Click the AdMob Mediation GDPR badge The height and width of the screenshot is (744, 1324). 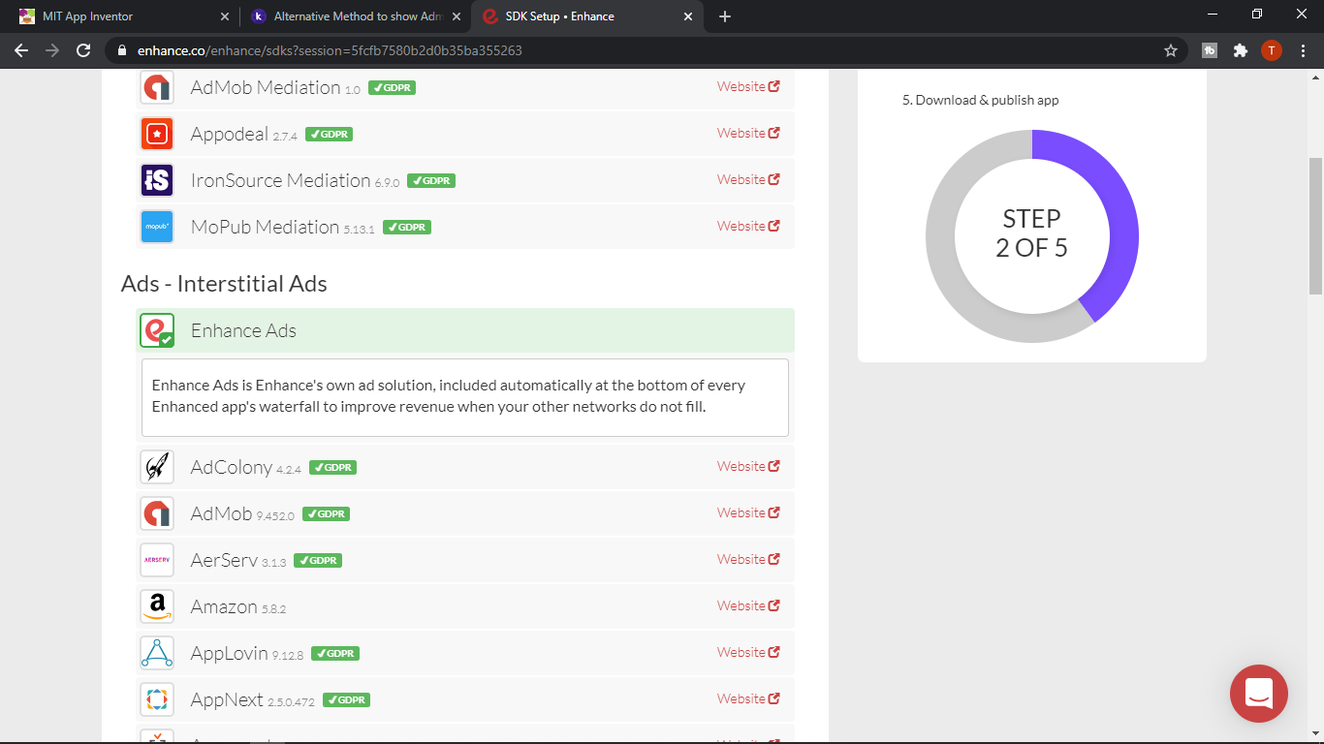[x=392, y=88]
